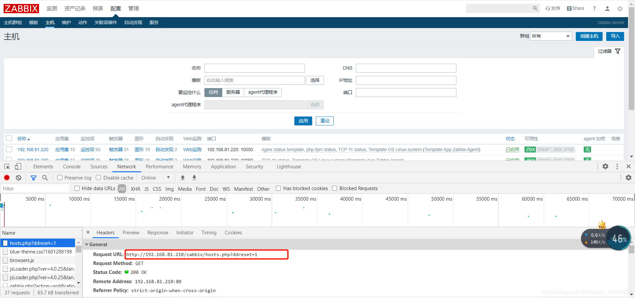Enable the Disable cache checkbox

99,178
